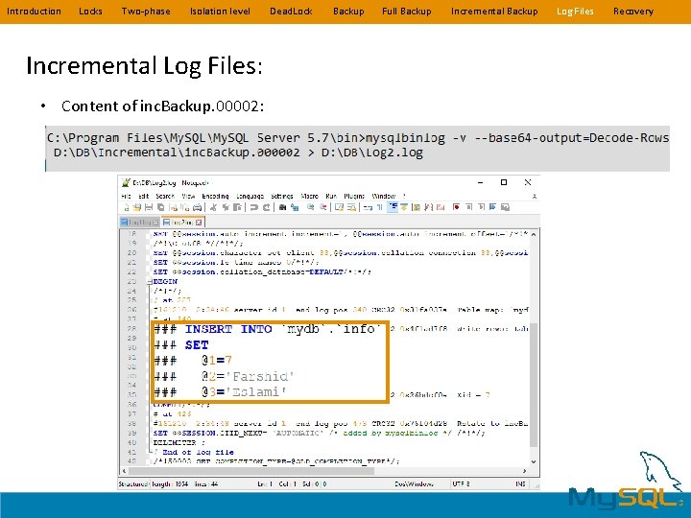Close the first inactive document tab
This screenshot has width=691, height=518.
pyautogui.click(x=155, y=223)
